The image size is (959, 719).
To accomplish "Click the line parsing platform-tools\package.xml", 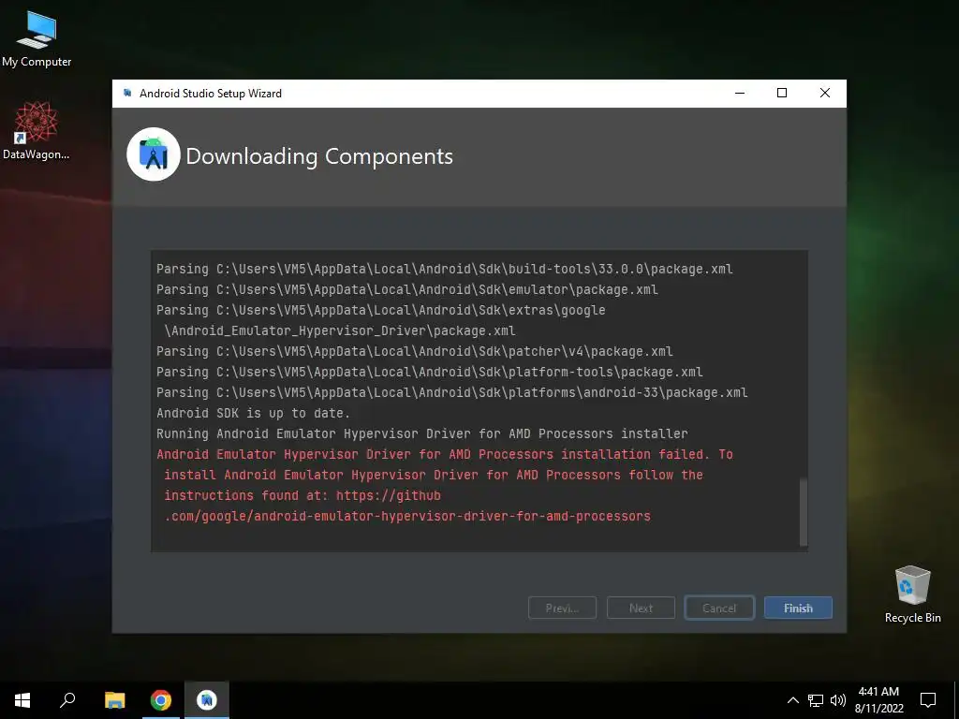I will click(429, 372).
